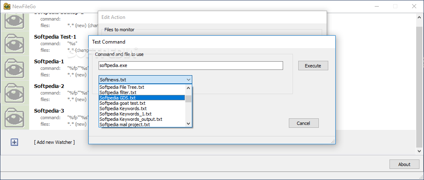Click the Execute button
Screen dimensions: 424x180
coord(313,65)
